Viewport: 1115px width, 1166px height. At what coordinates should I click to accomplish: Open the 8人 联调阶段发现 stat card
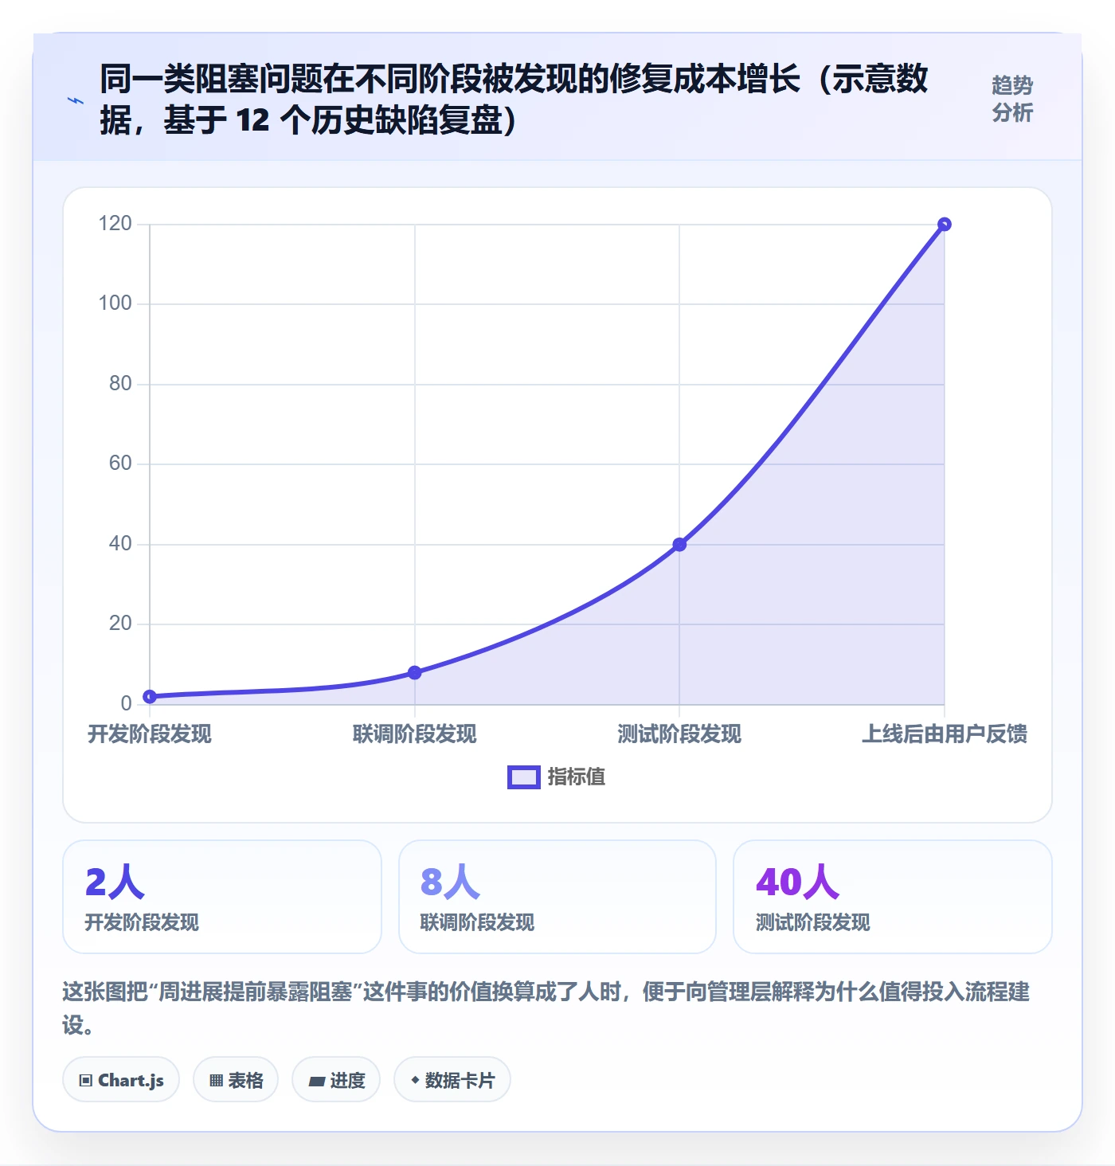(x=557, y=897)
